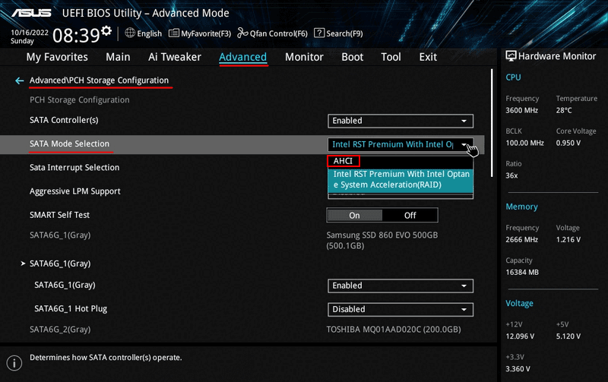Click the 2666 MHz memory frequency value
The image size is (608, 382).
[x=521, y=240]
